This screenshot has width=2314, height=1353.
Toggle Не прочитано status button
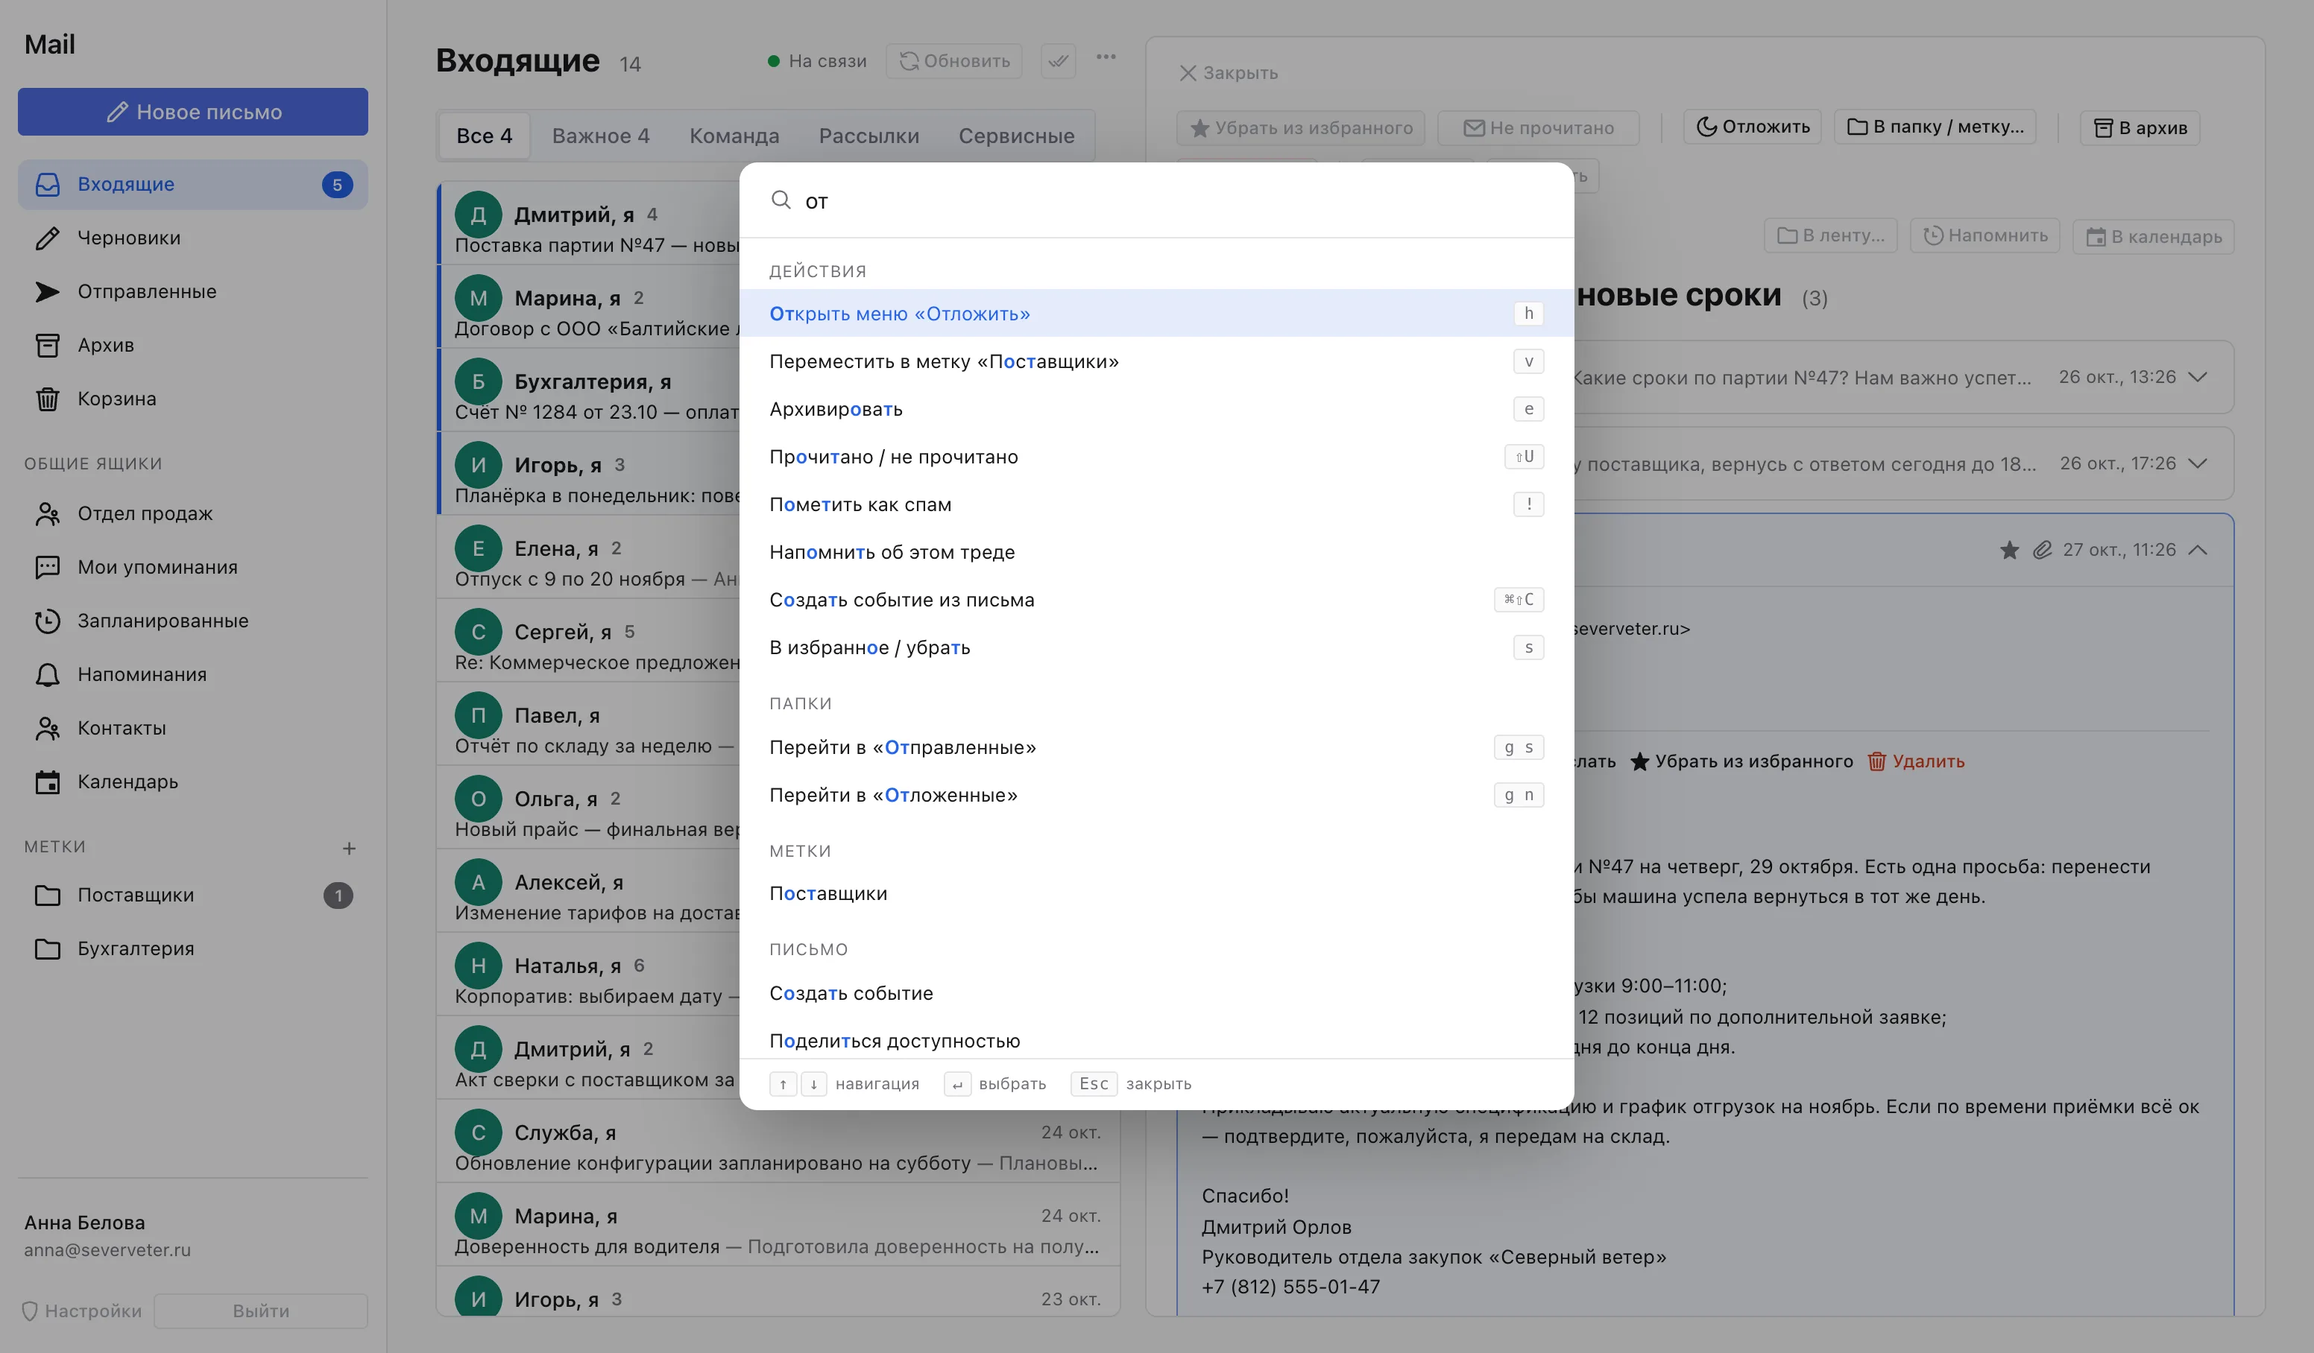click(x=1538, y=127)
